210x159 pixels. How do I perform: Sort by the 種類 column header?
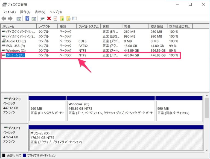click(67, 26)
